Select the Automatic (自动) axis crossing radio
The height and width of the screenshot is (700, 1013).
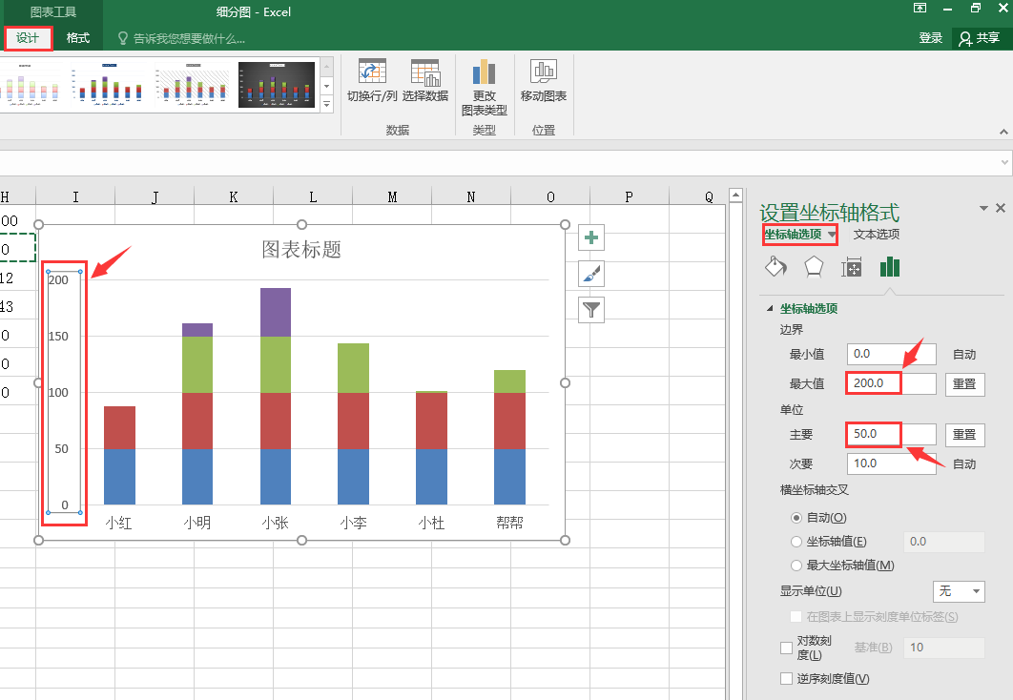coord(796,518)
